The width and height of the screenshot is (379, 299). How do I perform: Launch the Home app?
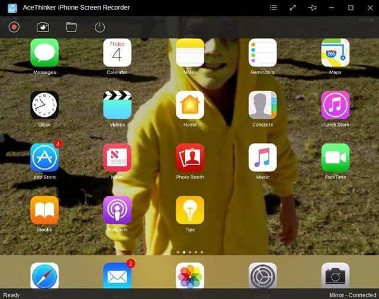pyautogui.click(x=190, y=105)
